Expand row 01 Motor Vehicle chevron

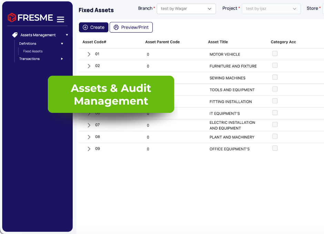(x=89, y=54)
